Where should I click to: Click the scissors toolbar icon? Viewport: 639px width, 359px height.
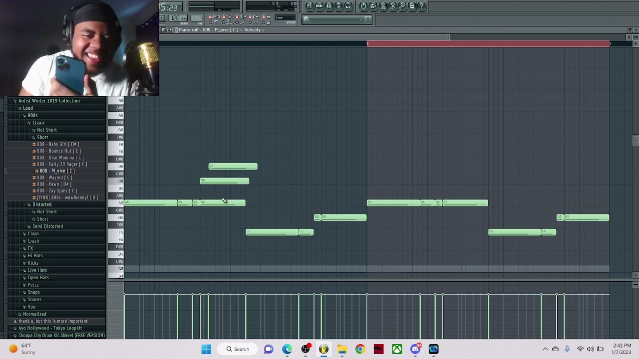(x=393, y=6)
